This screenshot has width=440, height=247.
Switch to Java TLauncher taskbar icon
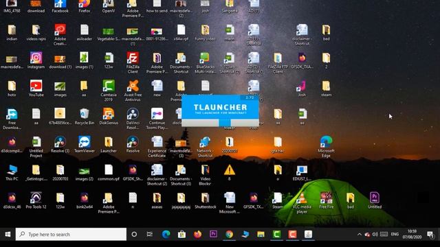coord(308,234)
